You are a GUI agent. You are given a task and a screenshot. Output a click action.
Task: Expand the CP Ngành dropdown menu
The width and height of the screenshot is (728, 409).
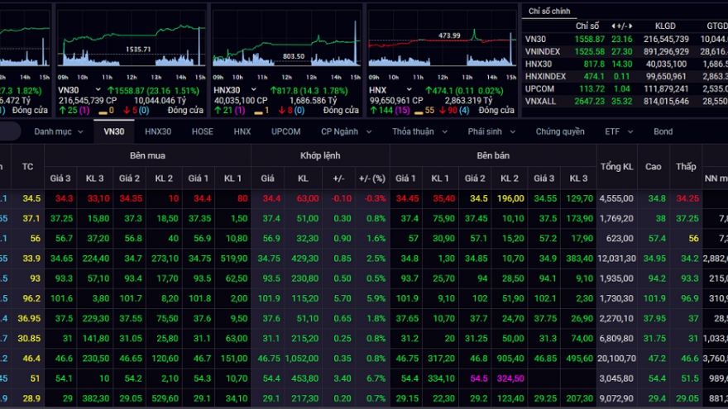tap(344, 131)
